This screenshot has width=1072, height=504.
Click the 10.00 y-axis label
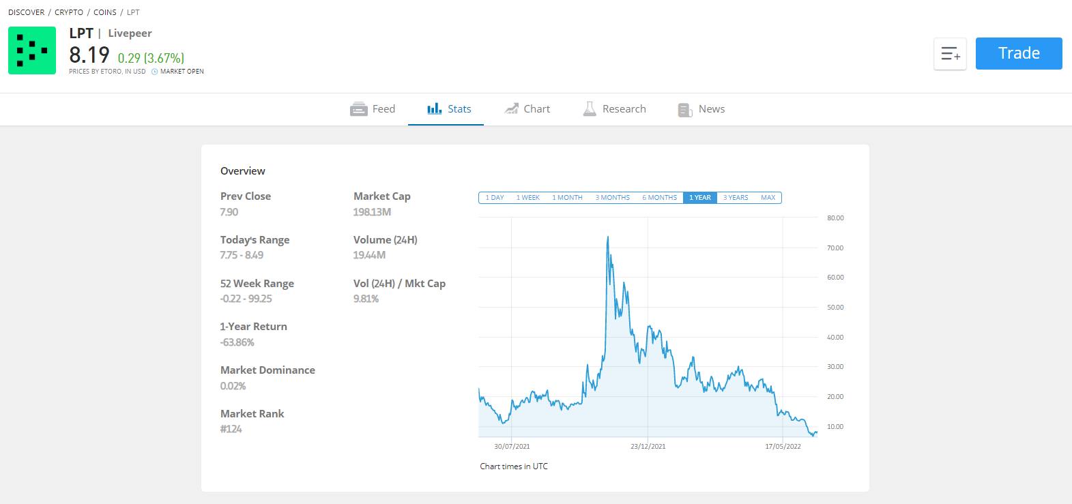[835, 427]
